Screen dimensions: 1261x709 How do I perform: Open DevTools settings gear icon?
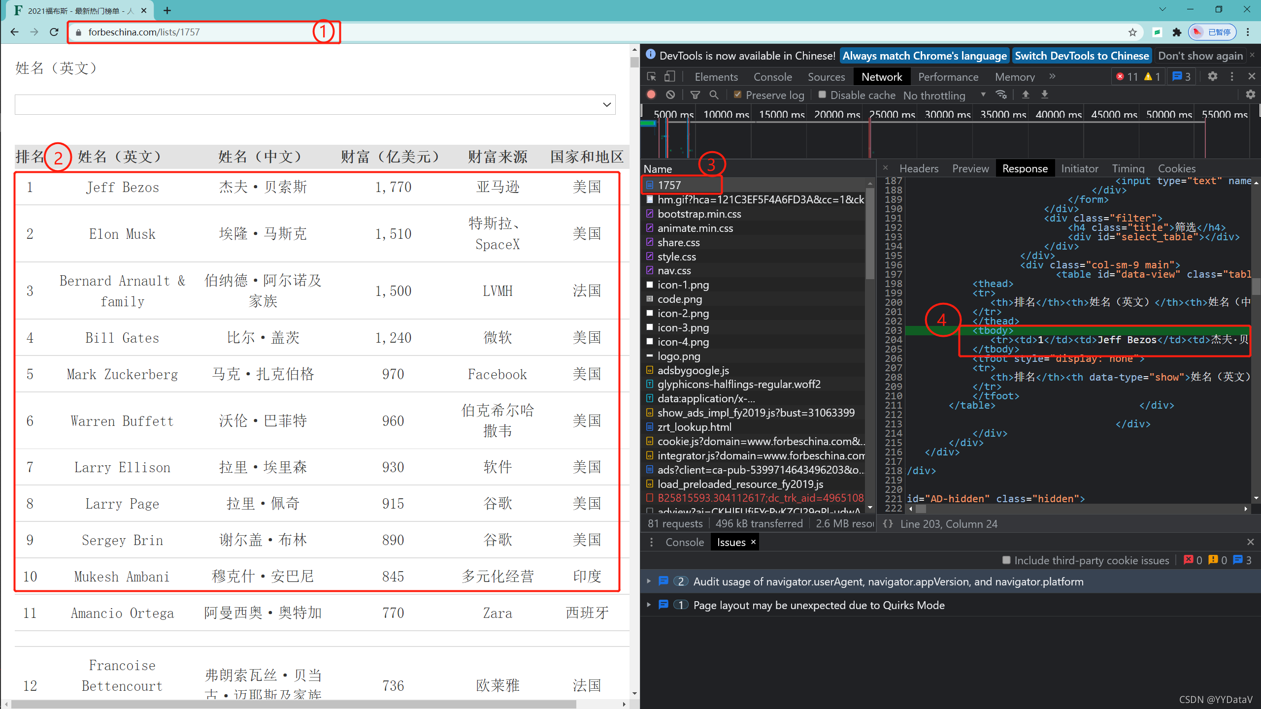(1212, 76)
